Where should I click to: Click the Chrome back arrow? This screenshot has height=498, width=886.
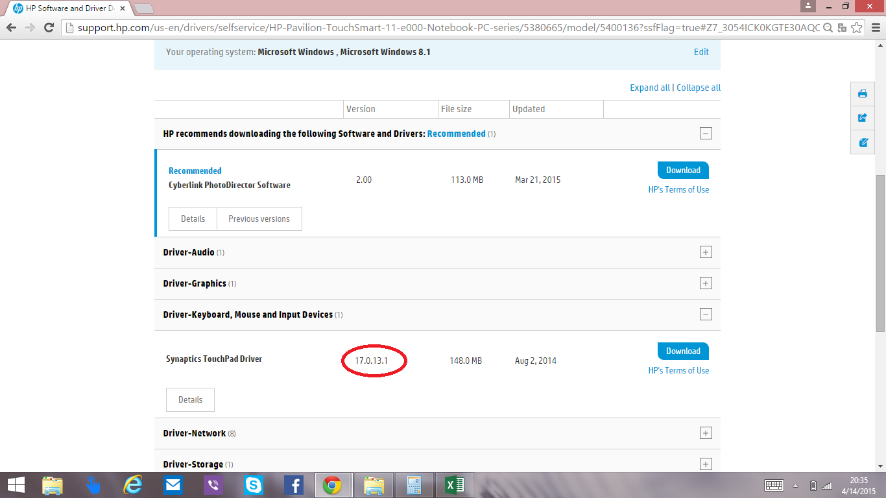pos(12,28)
